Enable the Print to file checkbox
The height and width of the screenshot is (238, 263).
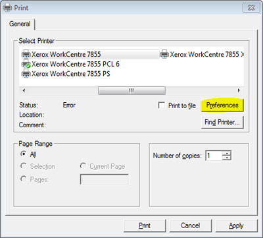click(x=162, y=105)
